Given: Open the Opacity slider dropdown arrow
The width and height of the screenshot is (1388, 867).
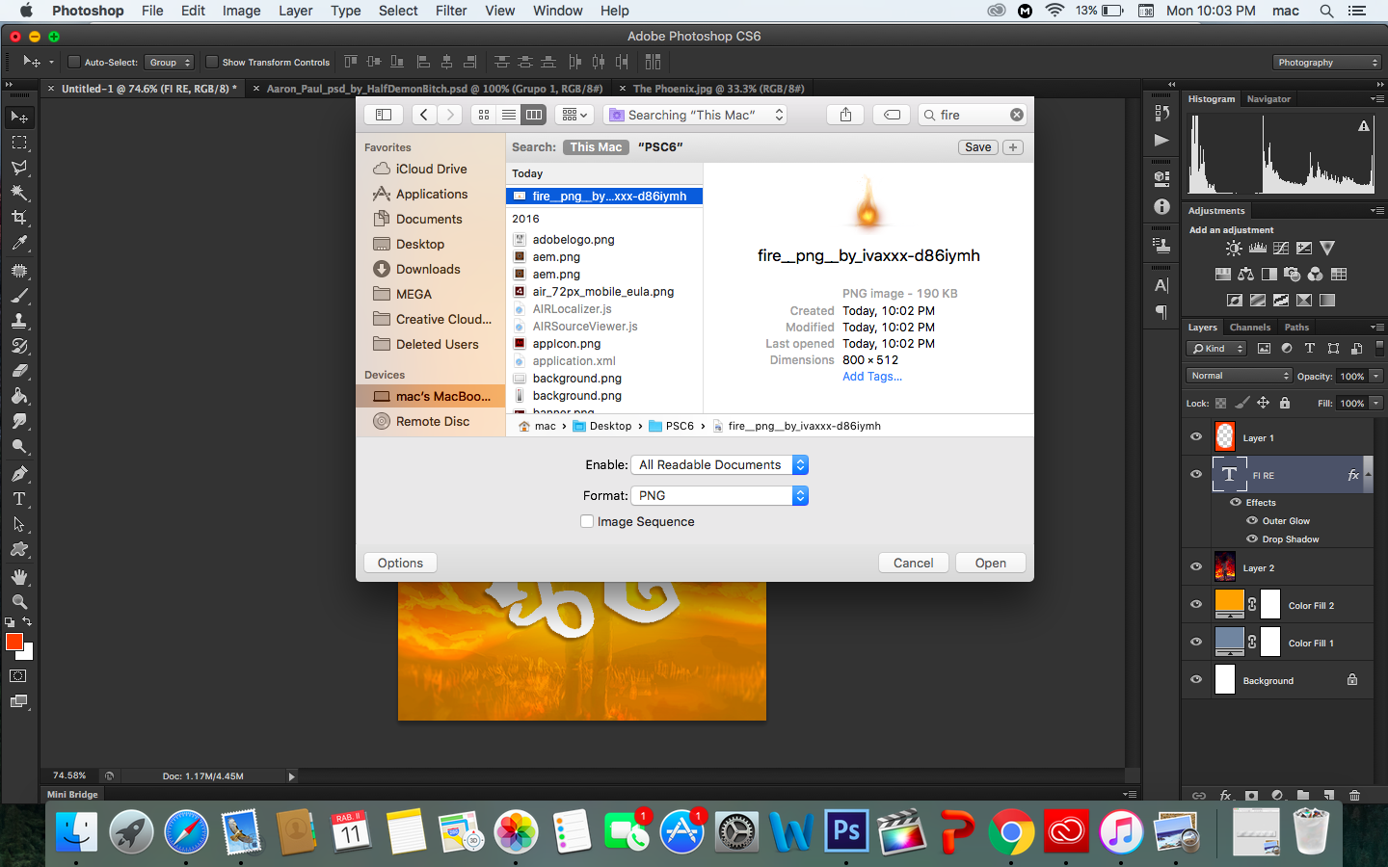Looking at the screenshot, I should coord(1376,376).
